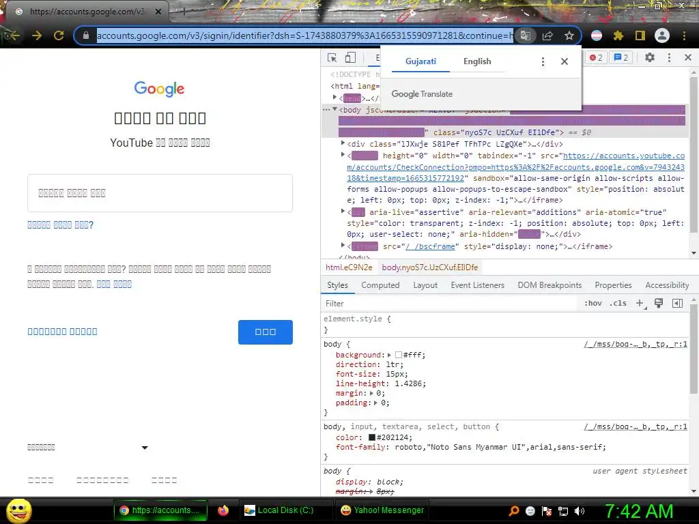Select Gujarati tab in translate popup
The image size is (699, 524).
coord(420,61)
